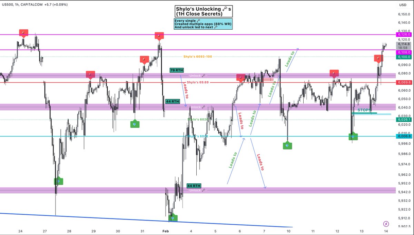This screenshot has height=235, width=414.
Task: Select the red marker on the Unlock zone above date 12
Action: tap(334, 73)
